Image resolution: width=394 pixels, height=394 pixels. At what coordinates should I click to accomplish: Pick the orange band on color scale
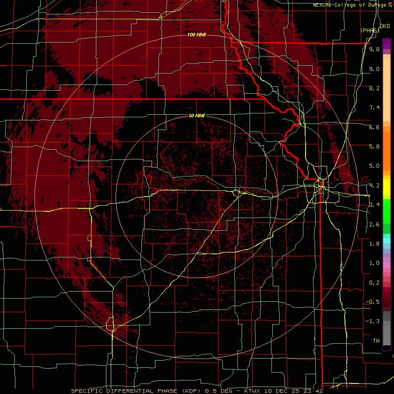(387, 149)
